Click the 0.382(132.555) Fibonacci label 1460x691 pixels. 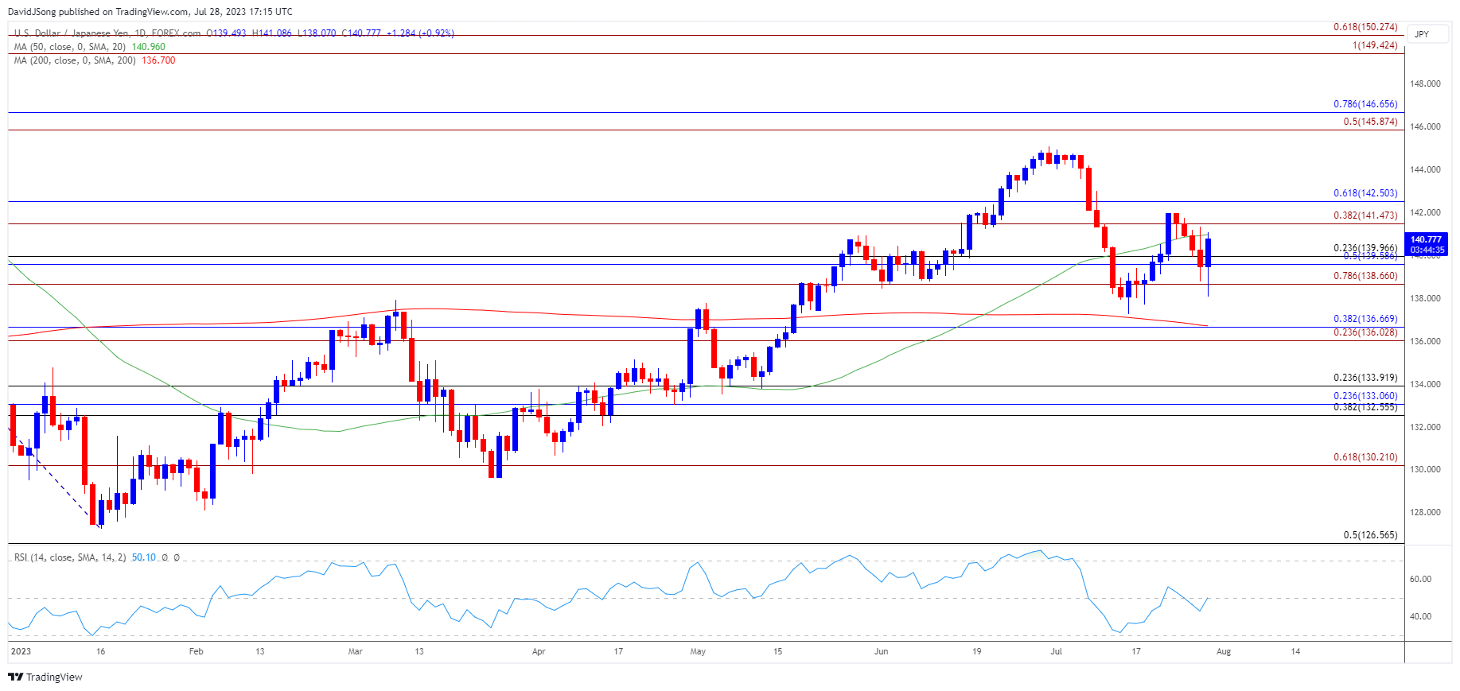1365,407
